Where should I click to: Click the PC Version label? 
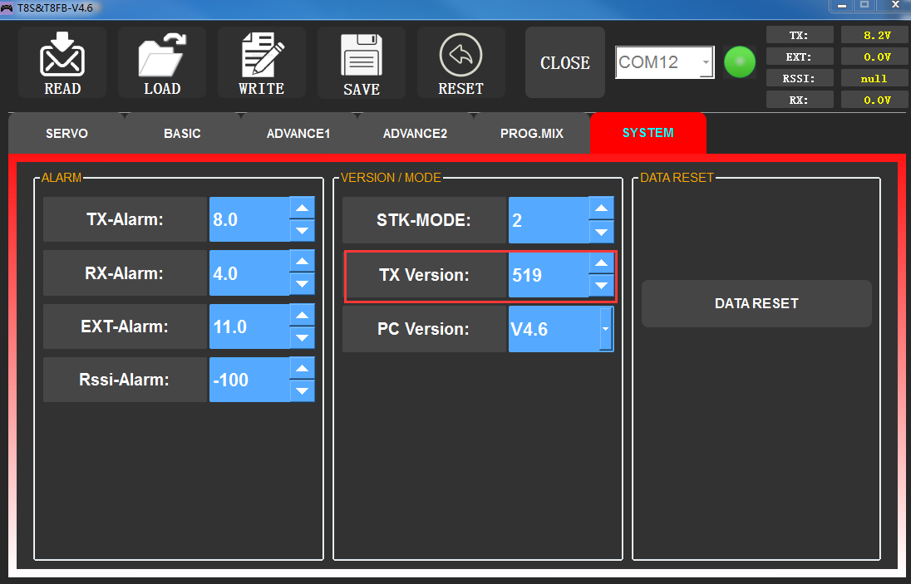[424, 329]
